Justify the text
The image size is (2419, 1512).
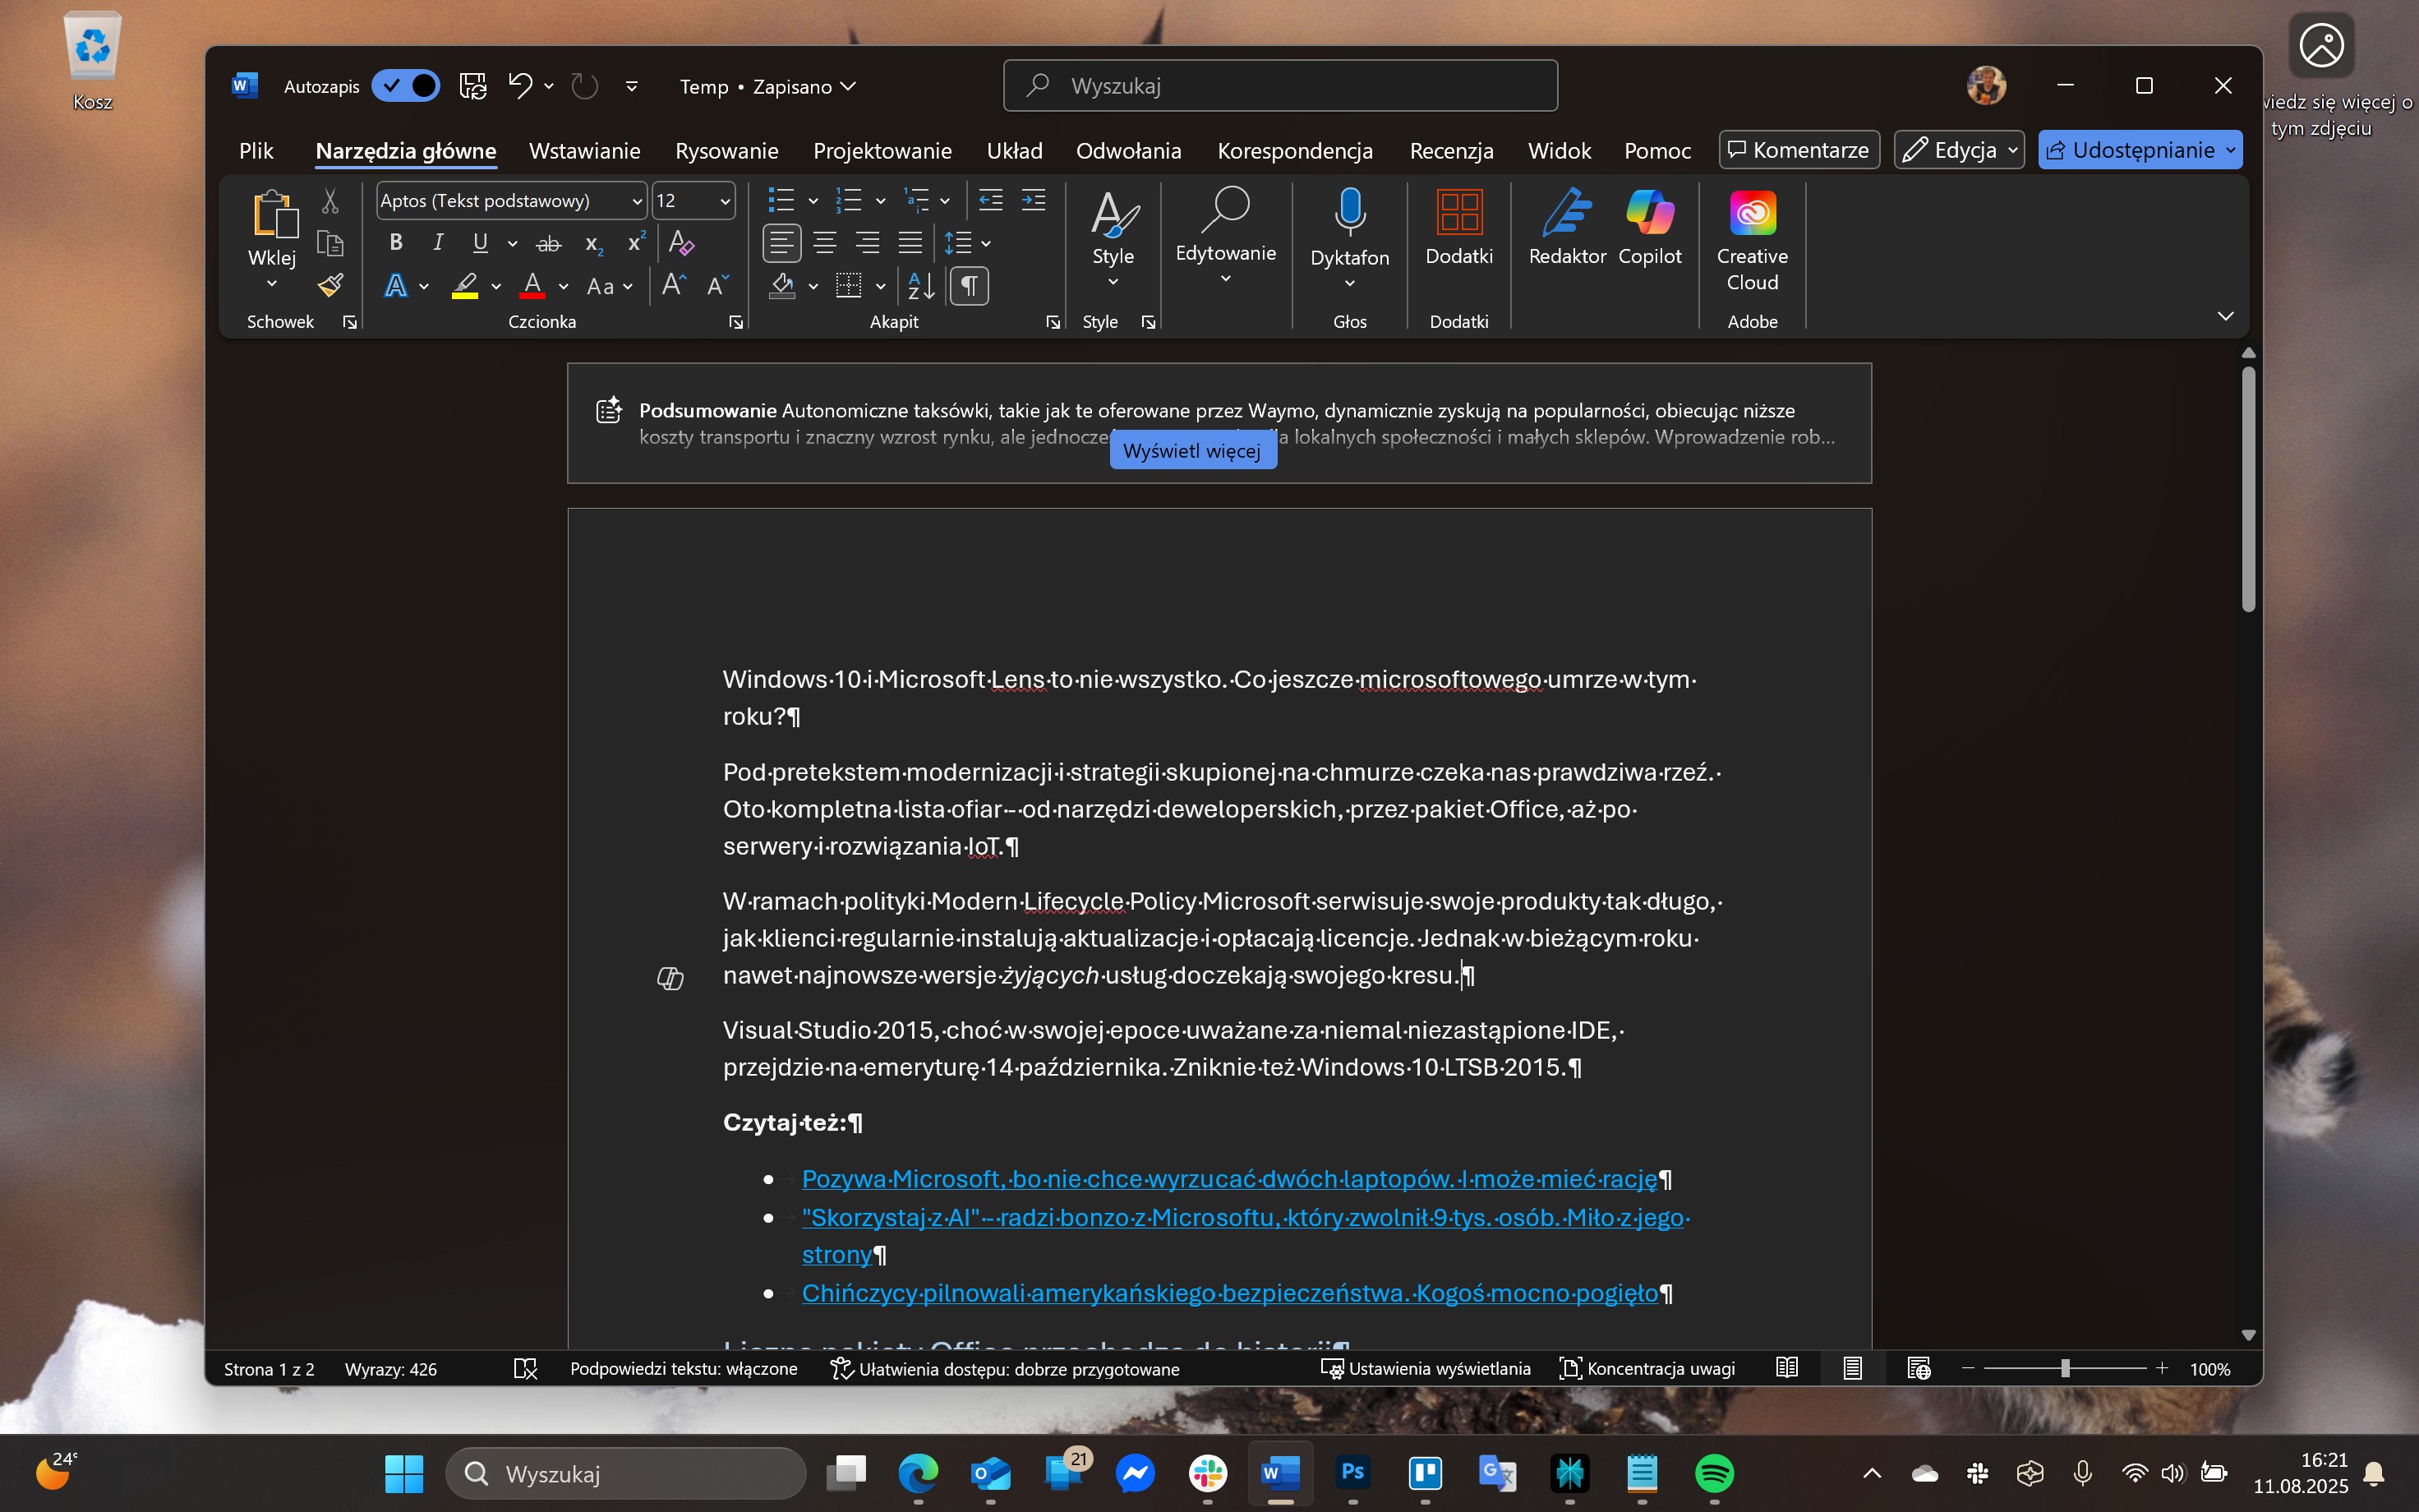910,243
